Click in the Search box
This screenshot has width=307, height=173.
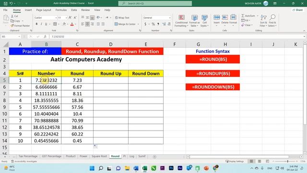155,3
